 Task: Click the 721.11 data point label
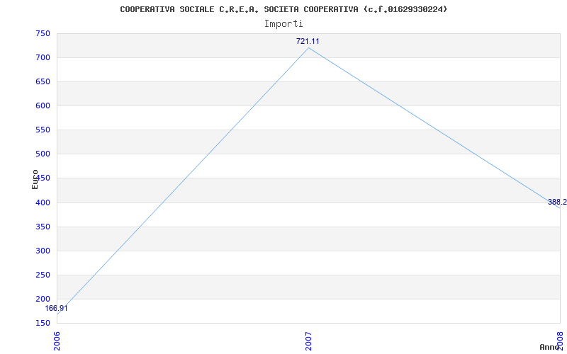(308, 41)
